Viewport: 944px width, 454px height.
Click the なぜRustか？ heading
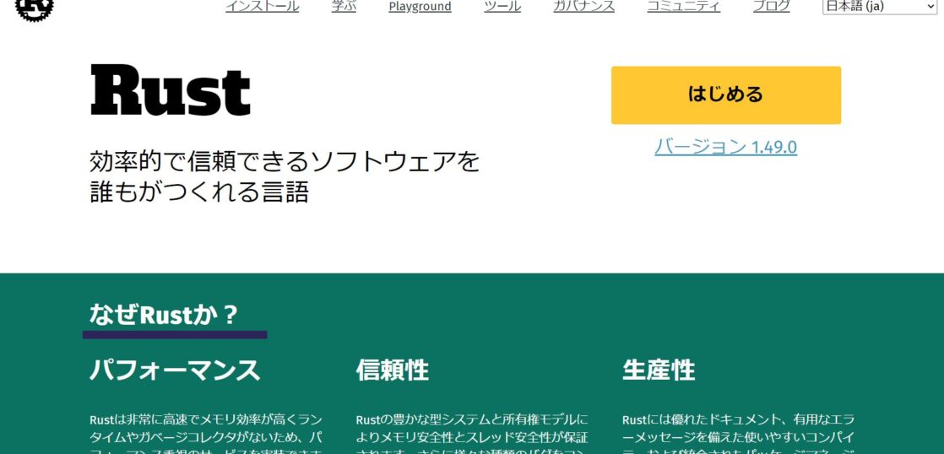tap(164, 315)
